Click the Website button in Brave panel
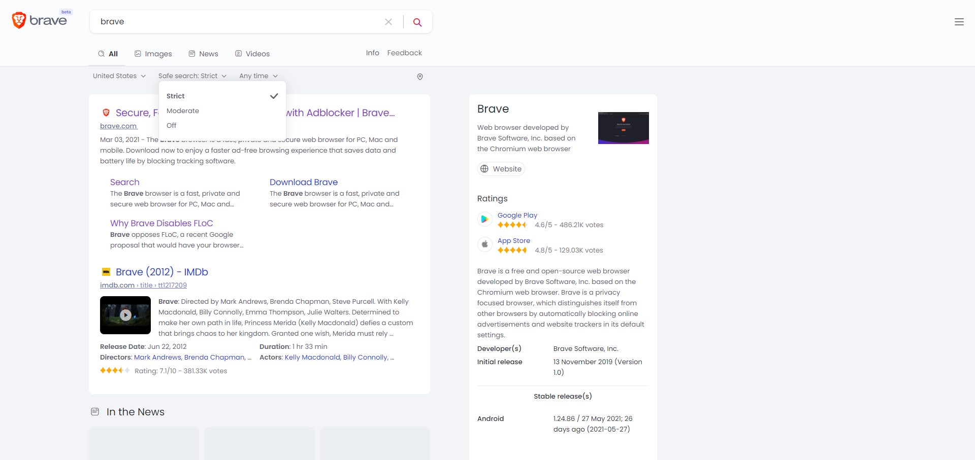The height and width of the screenshot is (460, 975). click(x=501, y=169)
